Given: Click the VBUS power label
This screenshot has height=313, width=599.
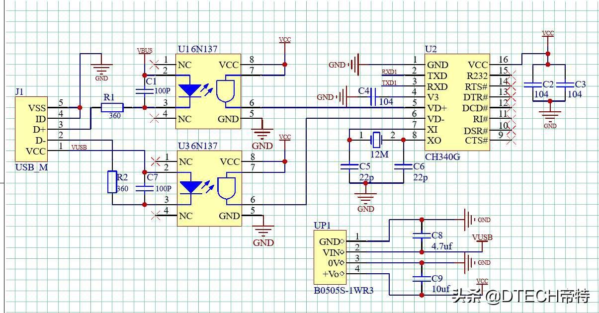Looking at the screenshot, I should (145, 51).
